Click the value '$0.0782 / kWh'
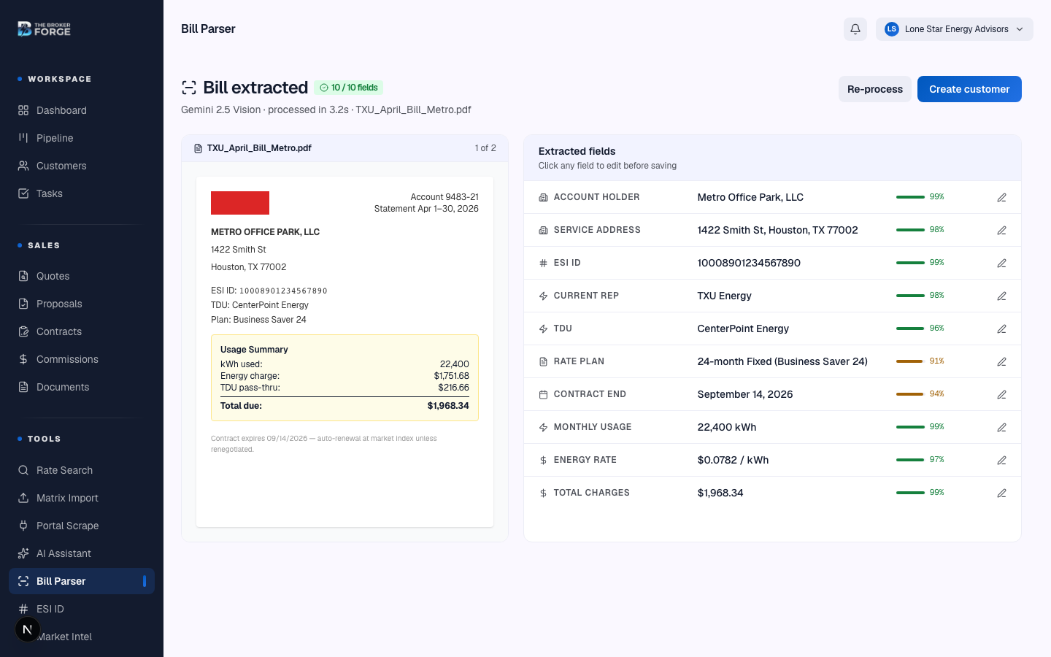This screenshot has width=1051, height=657. click(x=733, y=460)
